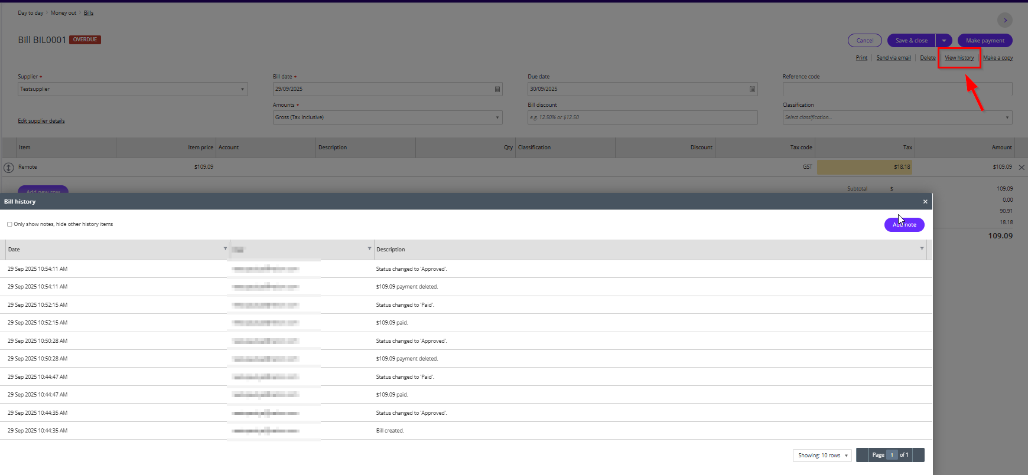Image resolution: width=1028 pixels, height=475 pixels.
Task: Click 10:44:35 AM Status changed to 'Approved'
Action: point(466,413)
